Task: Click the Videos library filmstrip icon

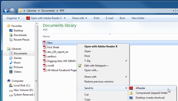Action: tap(11, 72)
